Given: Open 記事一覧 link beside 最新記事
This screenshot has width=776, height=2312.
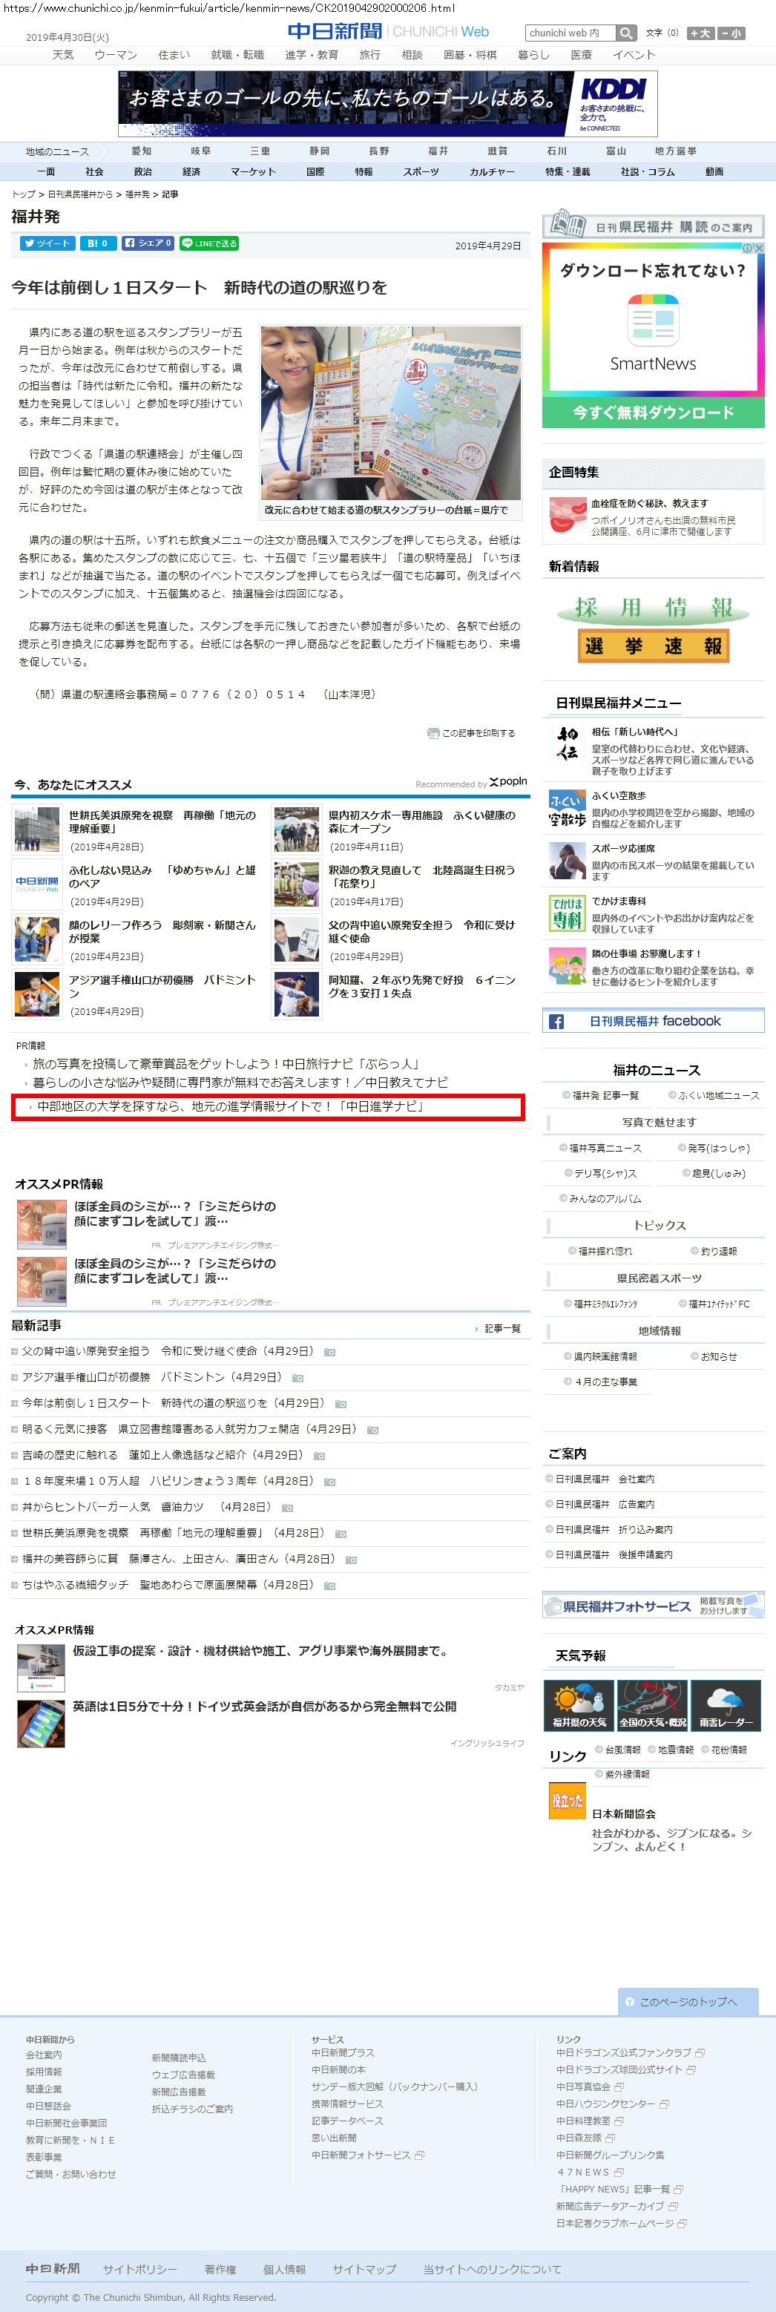Looking at the screenshot, I should point(502,1328).
